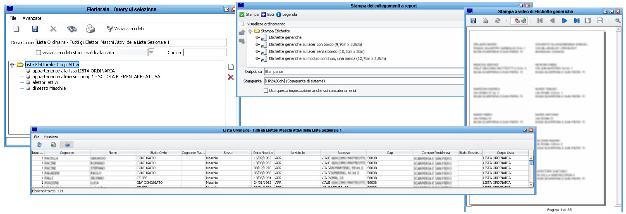Click into the Codice input field
This screenshot has height=214, width=626.
(x=205, y=53)
